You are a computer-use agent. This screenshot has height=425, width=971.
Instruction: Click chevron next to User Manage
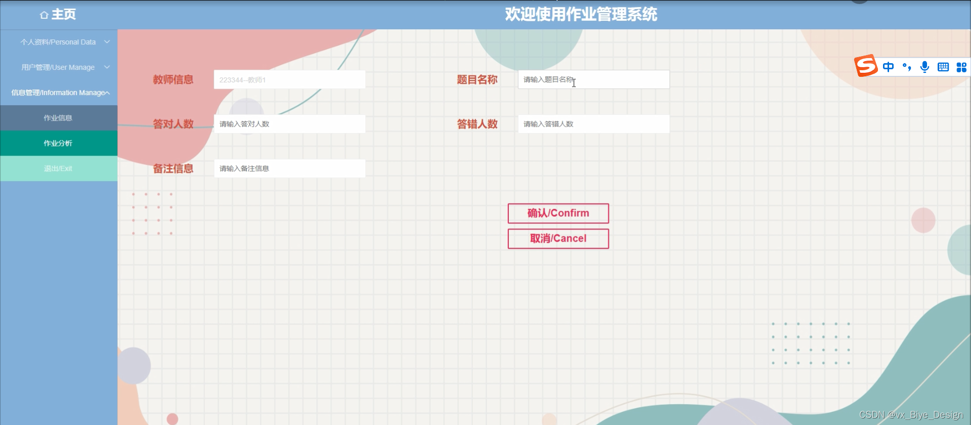[107, 67]
